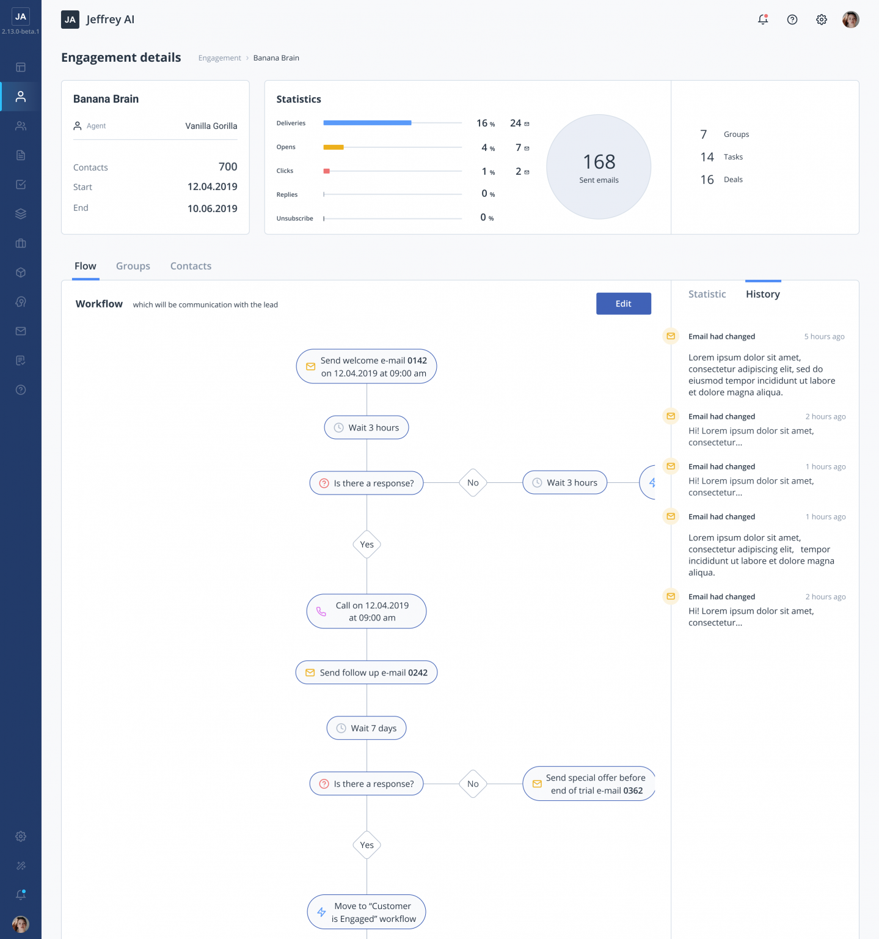Screen dimensions: 879x939
Task: Follow the Engagement breadcrumb link
Action: [219, 58]
